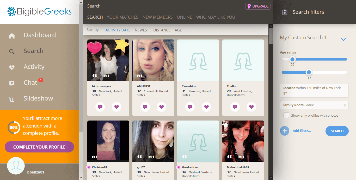Viewport: 356px width, 180px height.
Task: Open bkbrowneyes profile photo
Action: pyautogui.click(x=108, y=60)
